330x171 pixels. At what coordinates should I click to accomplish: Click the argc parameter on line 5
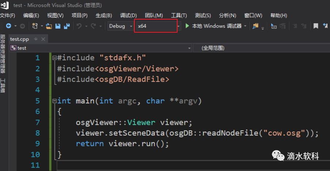point(127,102)
